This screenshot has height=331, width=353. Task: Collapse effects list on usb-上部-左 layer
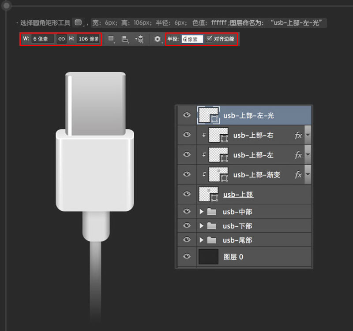click(308, 155)
